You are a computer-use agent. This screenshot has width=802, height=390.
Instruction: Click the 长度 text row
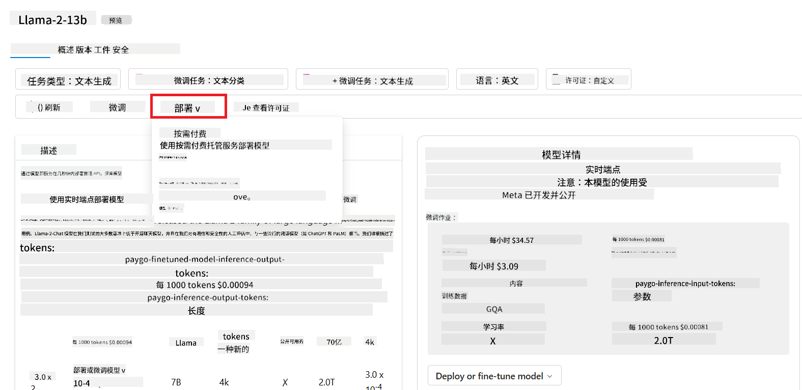click(196, 311)
